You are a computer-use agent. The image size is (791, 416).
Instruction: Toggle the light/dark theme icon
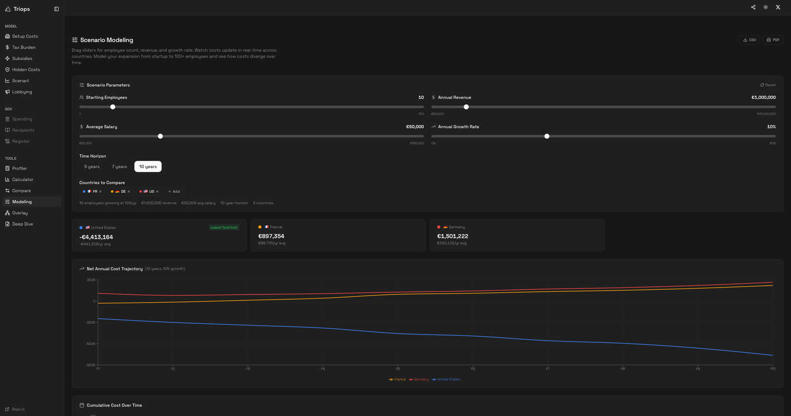[x=765, y=7]
